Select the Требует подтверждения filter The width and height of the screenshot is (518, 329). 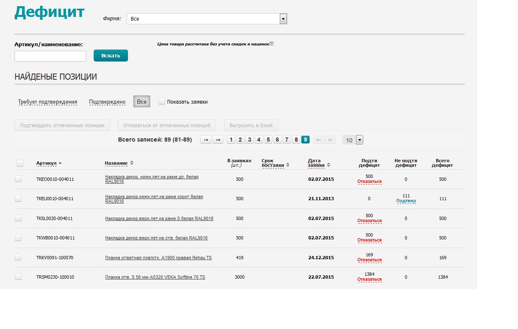[47, 102]
